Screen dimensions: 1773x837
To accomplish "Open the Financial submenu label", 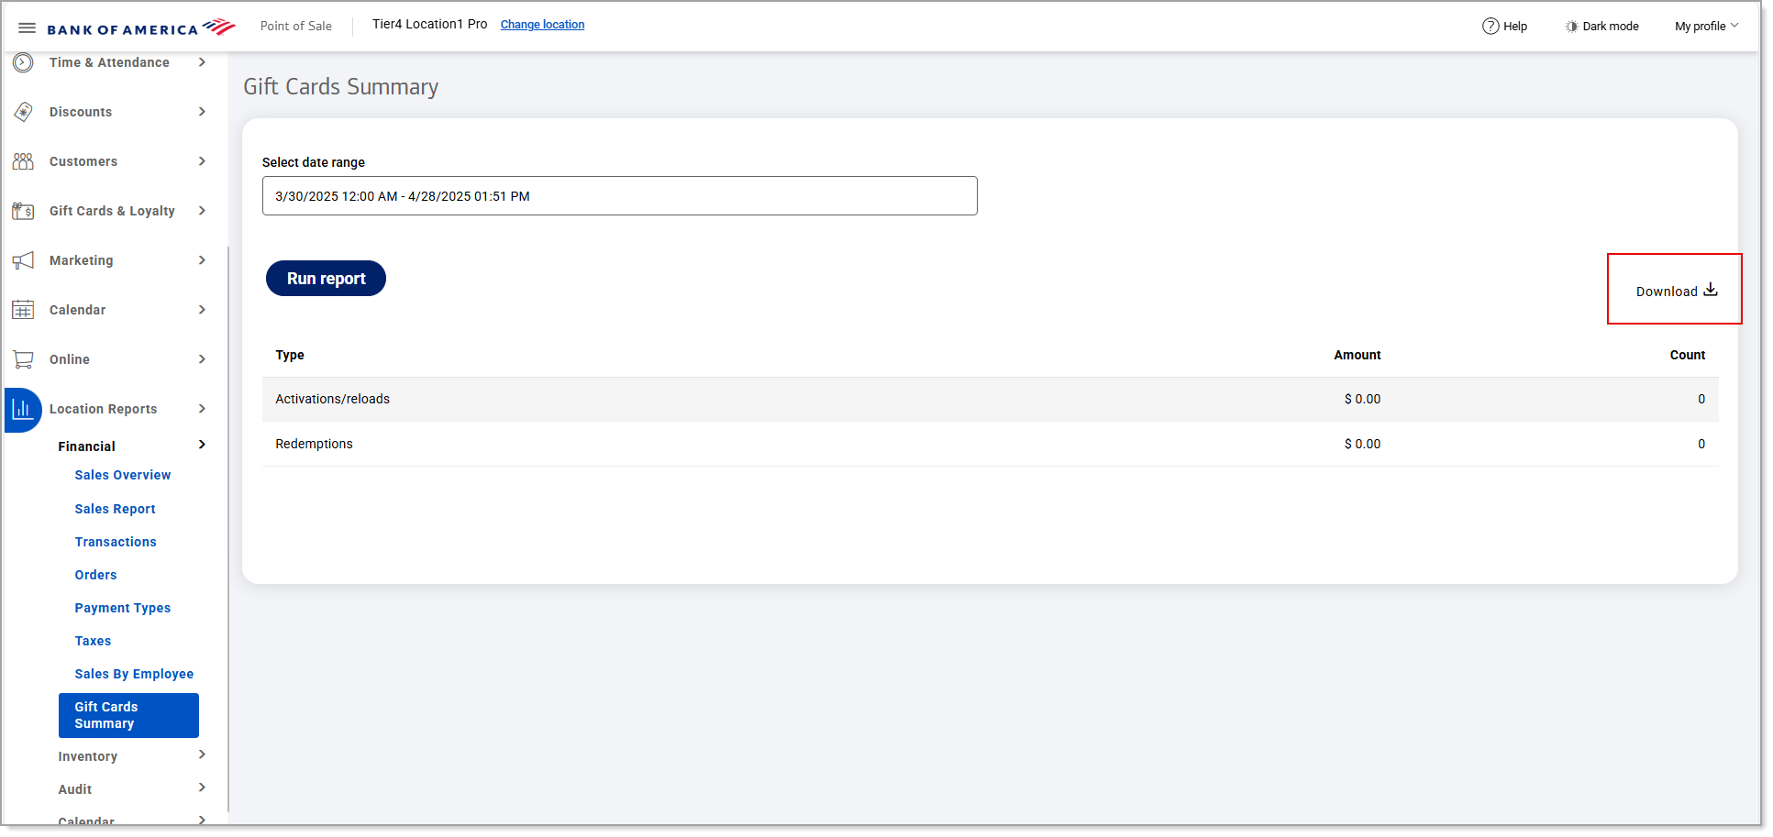I will [87, 446].
